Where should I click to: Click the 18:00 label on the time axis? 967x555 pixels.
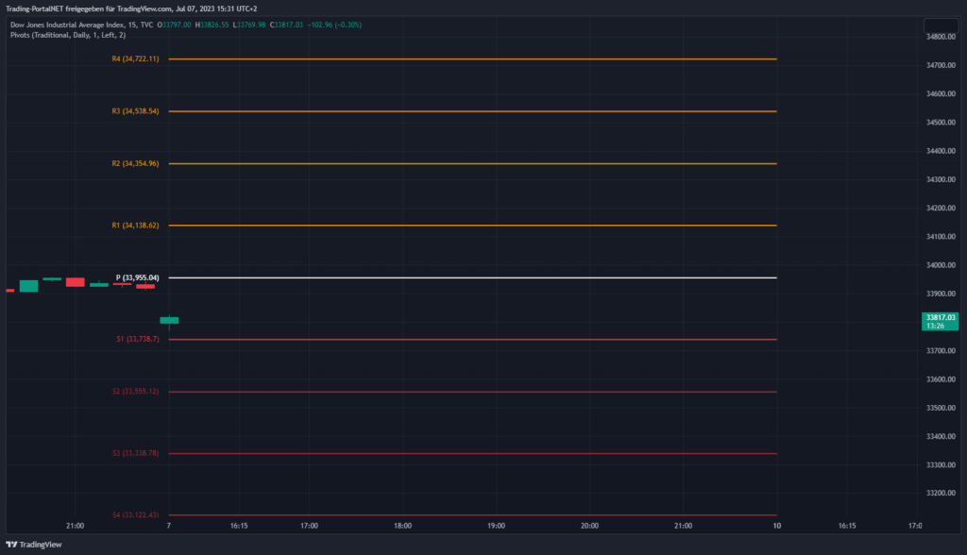coord(402,526)
